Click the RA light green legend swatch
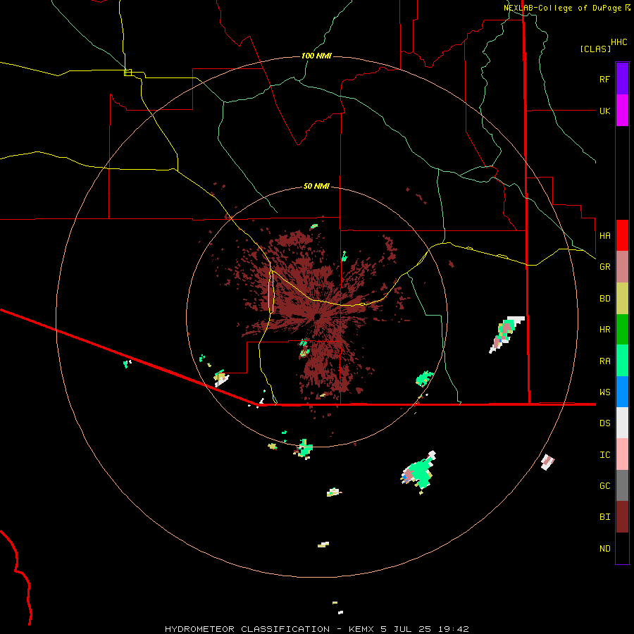 pyautogui.click(x=622, y=361)
